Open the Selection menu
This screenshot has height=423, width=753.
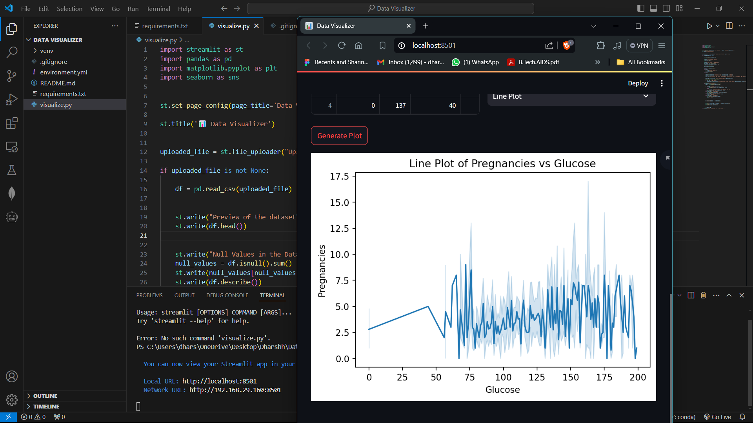[69, 9]
